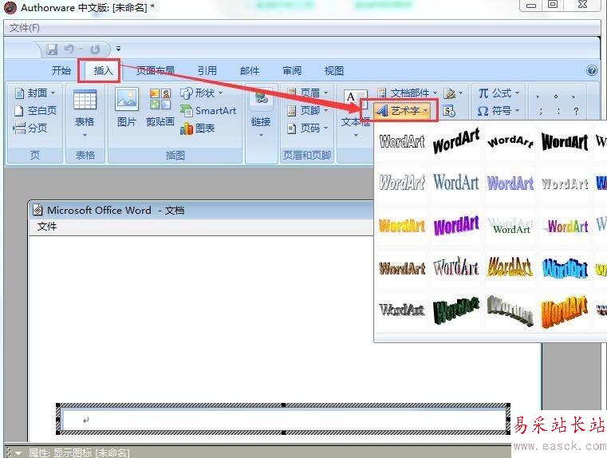Click the 链接 links globe icon
The height and width of the screenshot is (458, 607).
(x=262, y=97)
